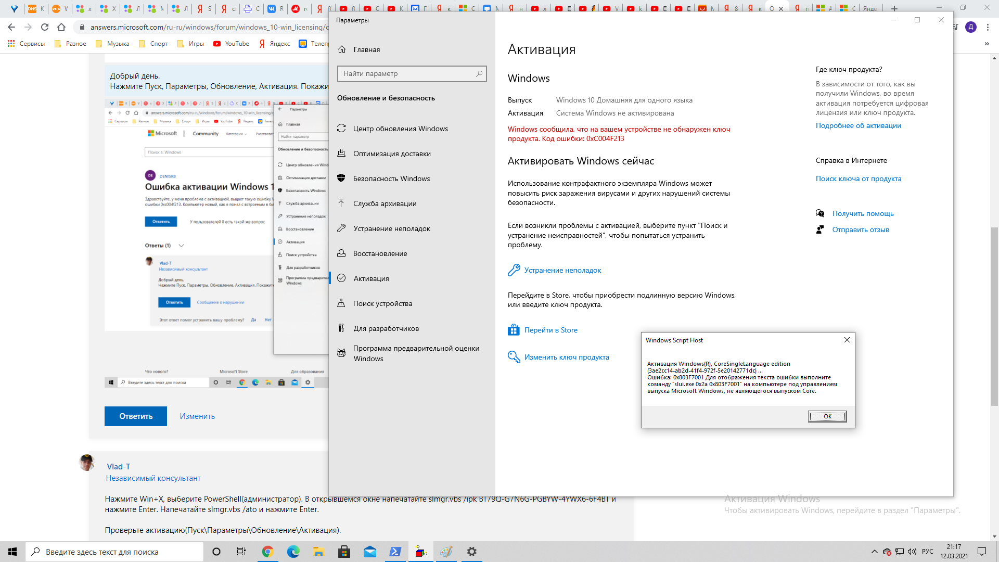This screenshot has width=999, height=562.
Task: Open Главная home icon in Settings
Action: (342, 49)
